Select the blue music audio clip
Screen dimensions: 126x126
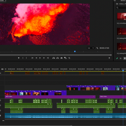[x=65, y=116]
